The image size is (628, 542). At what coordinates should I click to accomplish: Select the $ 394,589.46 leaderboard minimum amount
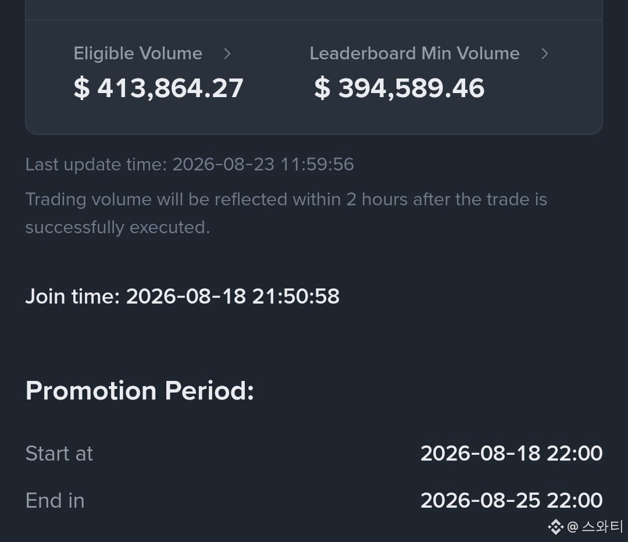click(399, 88)
